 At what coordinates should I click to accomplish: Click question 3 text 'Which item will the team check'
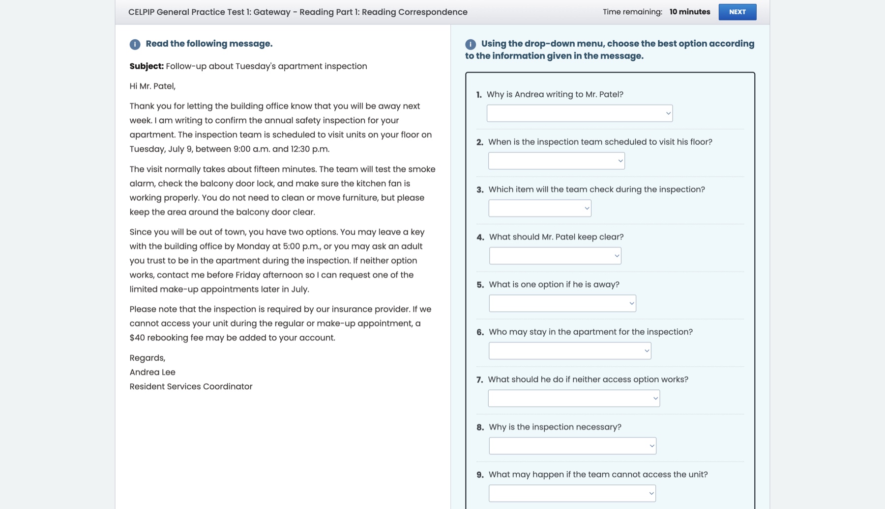pos(596,189)
